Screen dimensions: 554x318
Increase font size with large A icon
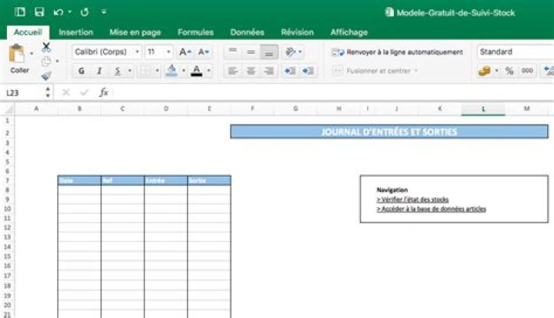point(185,52)
